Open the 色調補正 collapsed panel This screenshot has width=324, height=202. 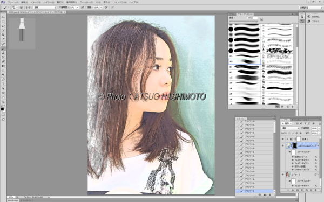314,17
